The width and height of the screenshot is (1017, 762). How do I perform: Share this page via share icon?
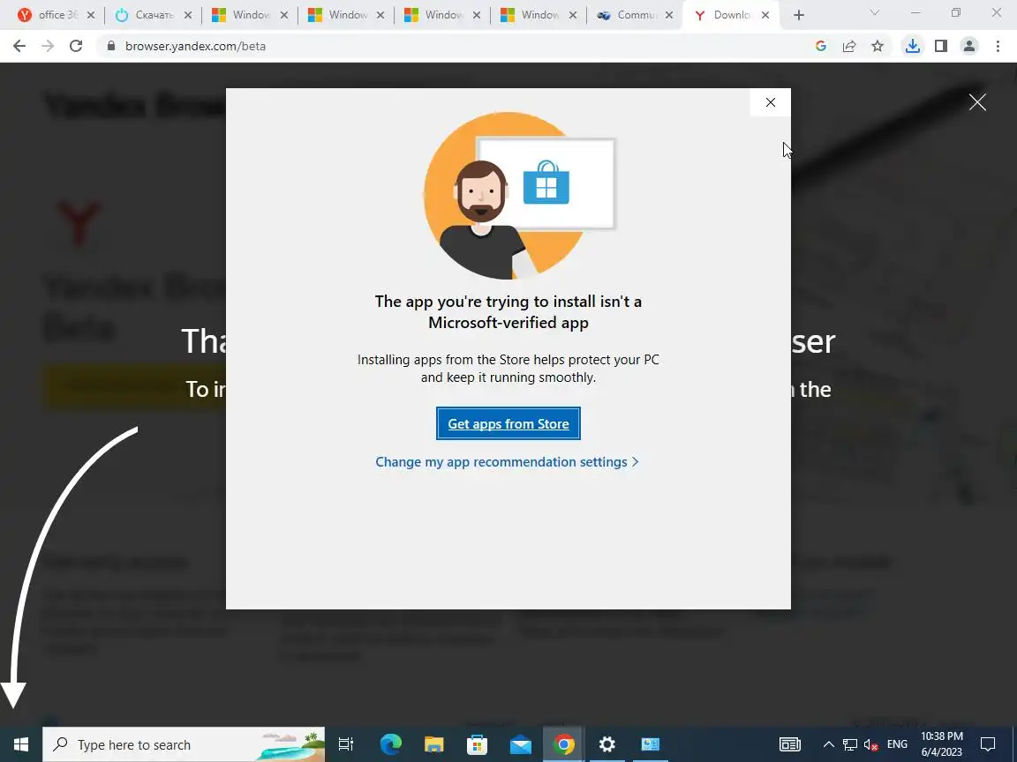coord(849,46)
